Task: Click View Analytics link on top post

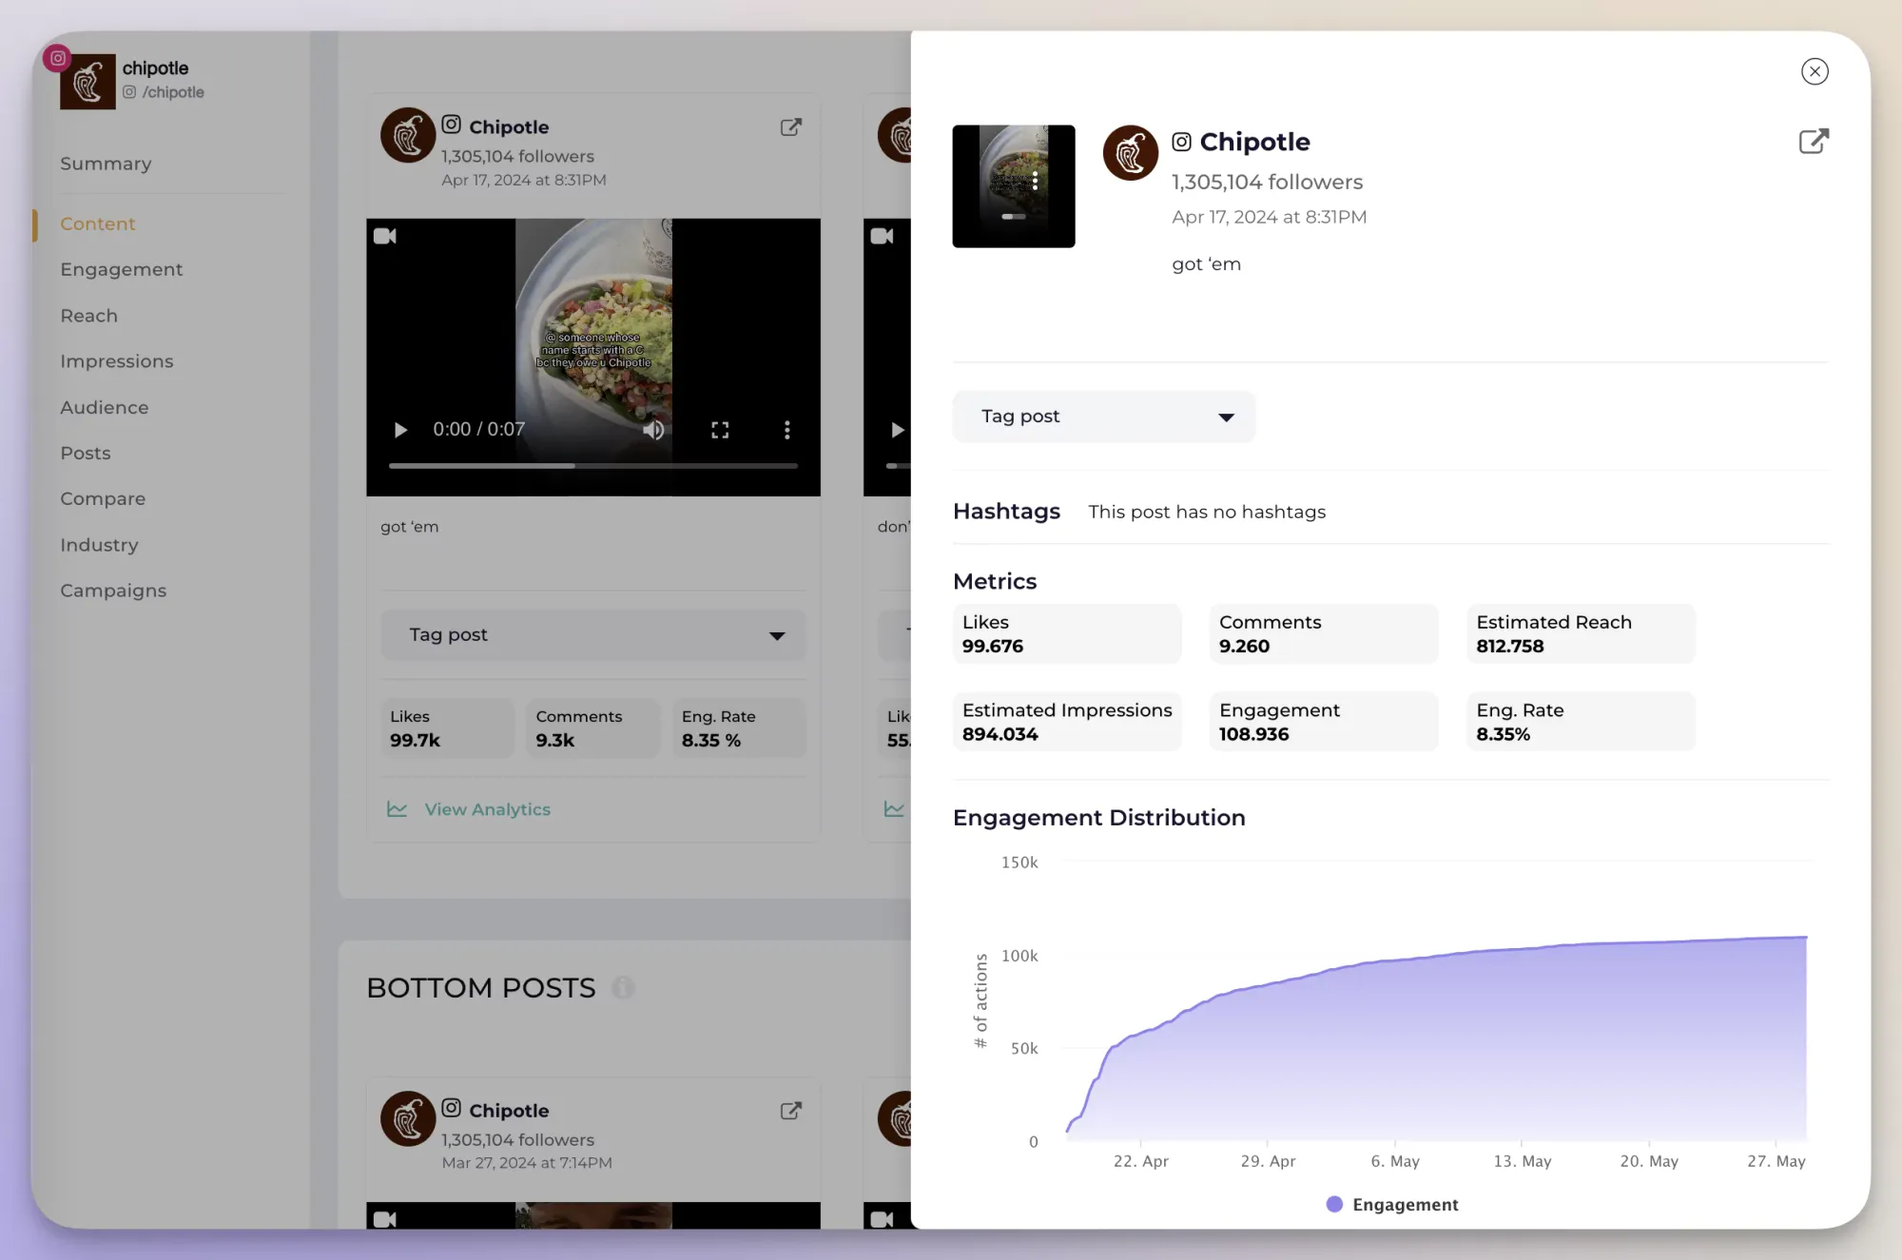Action: [487, 809]
